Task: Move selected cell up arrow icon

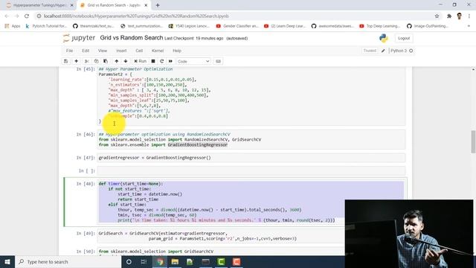Action: tap(117, 61)
